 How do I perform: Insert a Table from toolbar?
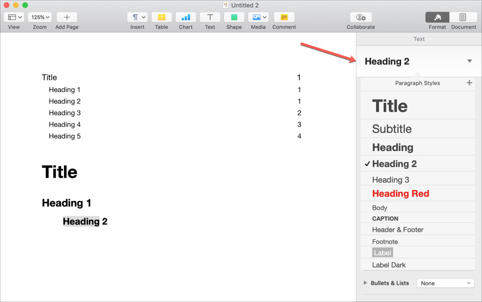click(x=161, y=17)
